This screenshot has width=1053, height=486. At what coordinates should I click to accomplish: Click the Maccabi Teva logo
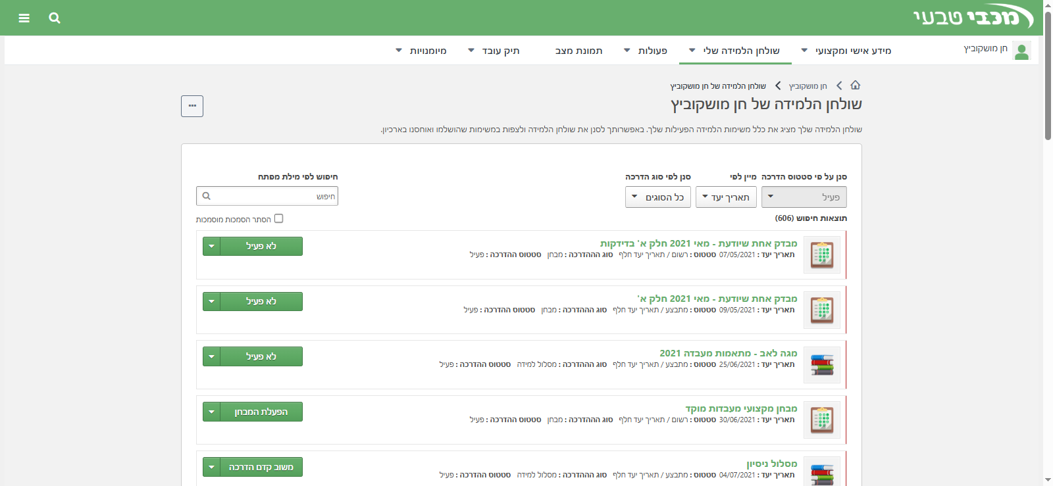pos(973,17)
